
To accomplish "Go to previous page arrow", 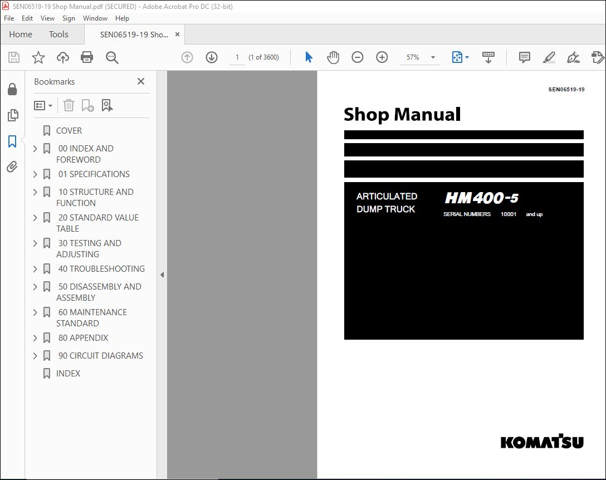I will click(187, 57).
